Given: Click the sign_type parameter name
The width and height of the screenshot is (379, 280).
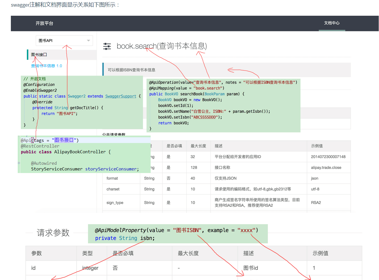Looking at the screenshot, I should pyautogui.click(x=115, y=202).
